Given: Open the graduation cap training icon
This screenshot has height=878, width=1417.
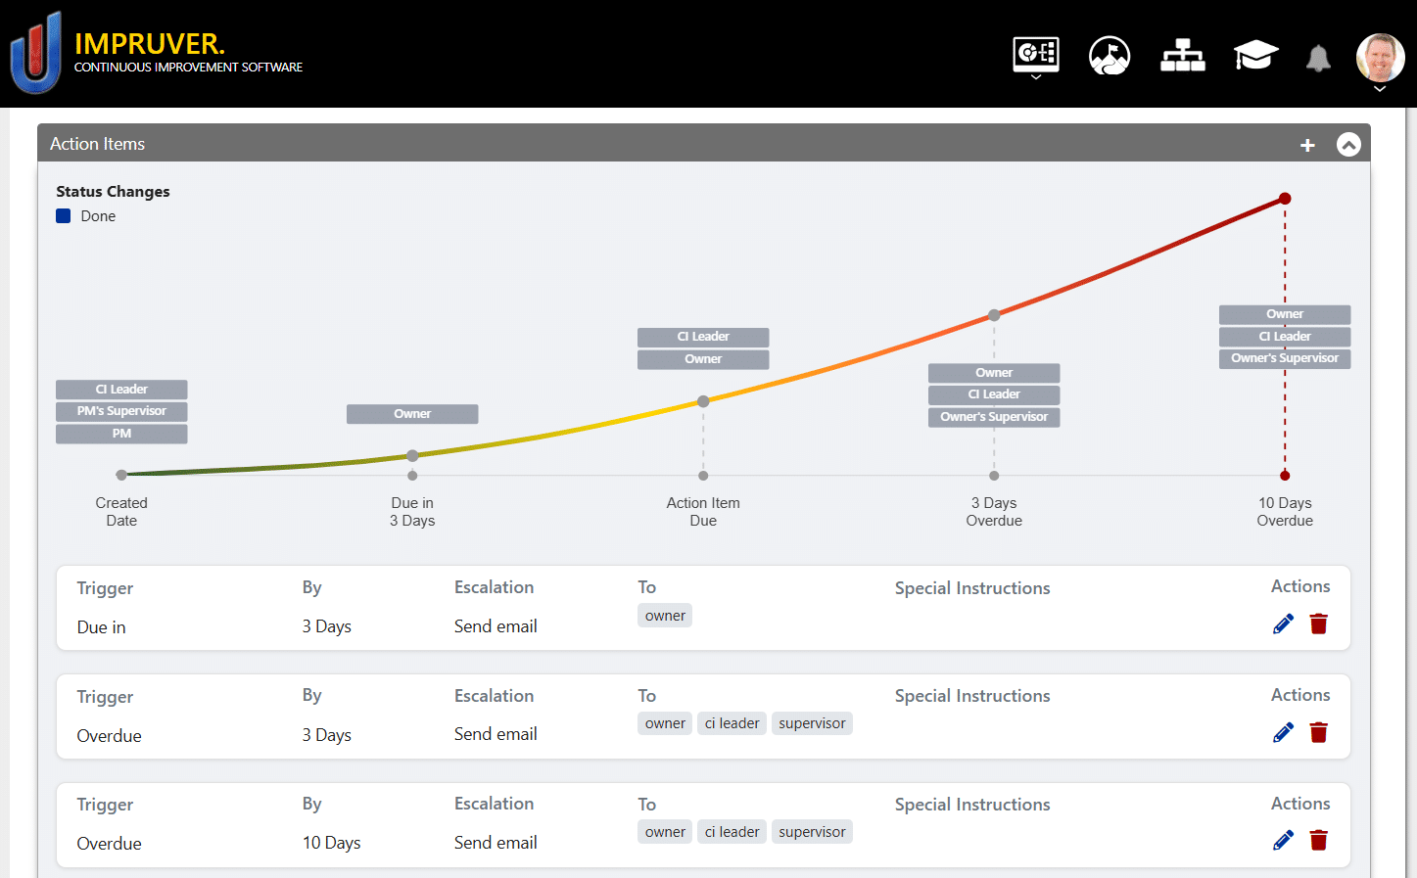Looking at the screenshot, I should 1255,56.
